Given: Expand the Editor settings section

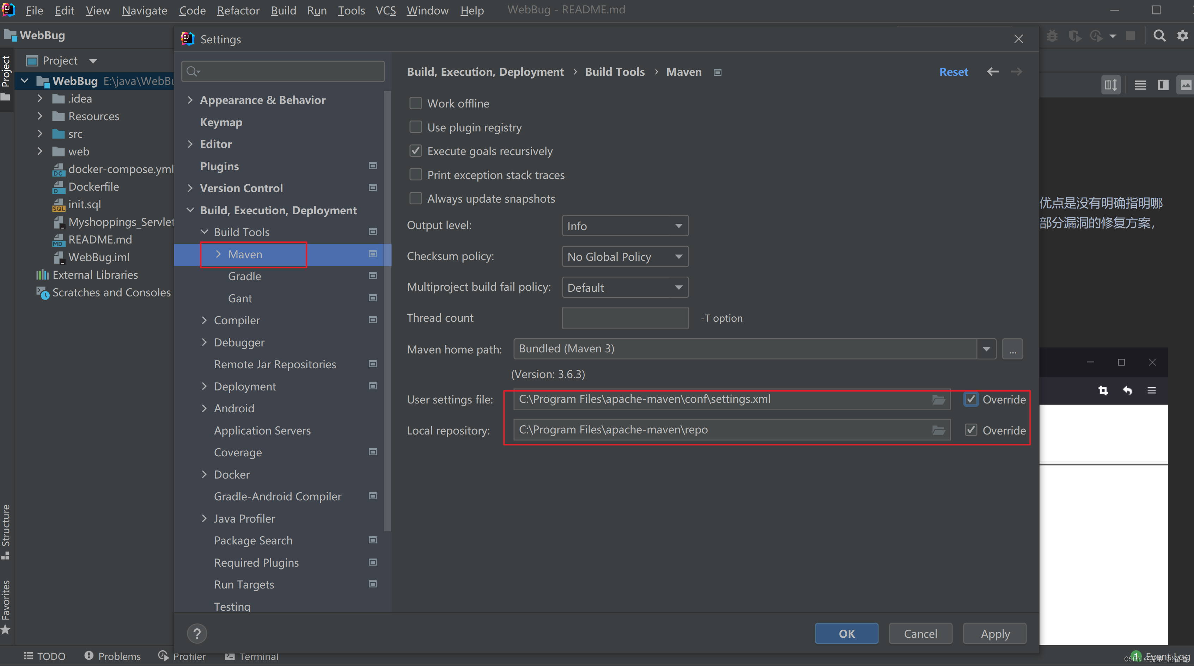Looking at the screenshot, I should tap(190, 144).
